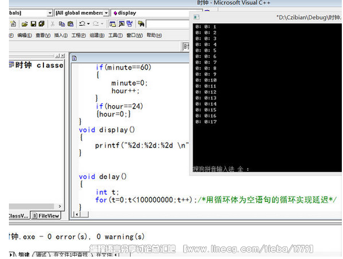This screenshot has height=259, width=343.
Task: Click the workspace panel scroll right arrow
Action: tap(59, 206)
